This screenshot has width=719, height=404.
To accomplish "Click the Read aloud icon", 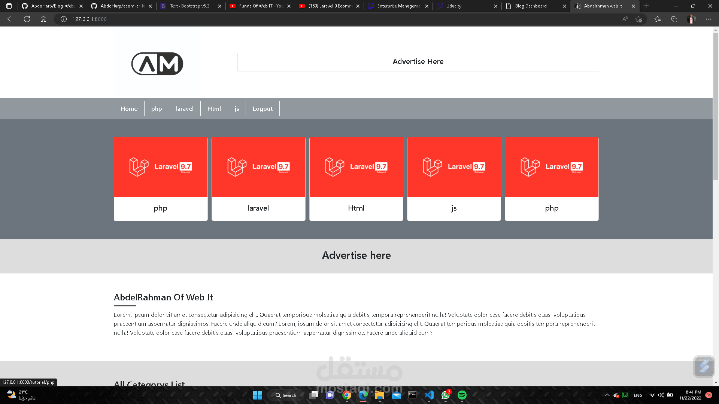I will coord(625,19).
